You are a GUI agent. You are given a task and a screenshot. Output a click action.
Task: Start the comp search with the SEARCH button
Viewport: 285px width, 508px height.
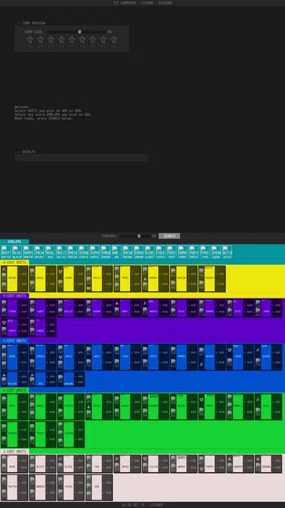(x=169, y=236)
